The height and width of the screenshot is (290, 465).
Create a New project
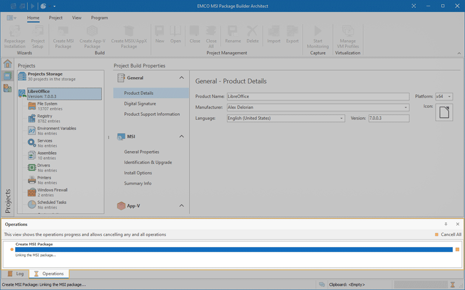coord(160,35)
